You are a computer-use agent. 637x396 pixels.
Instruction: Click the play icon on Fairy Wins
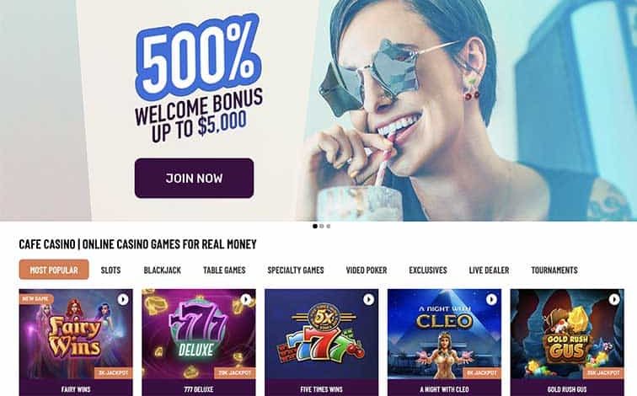123,300
